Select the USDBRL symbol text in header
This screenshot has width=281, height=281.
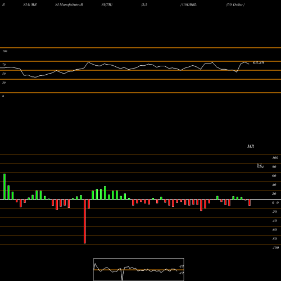pos(189,4)
